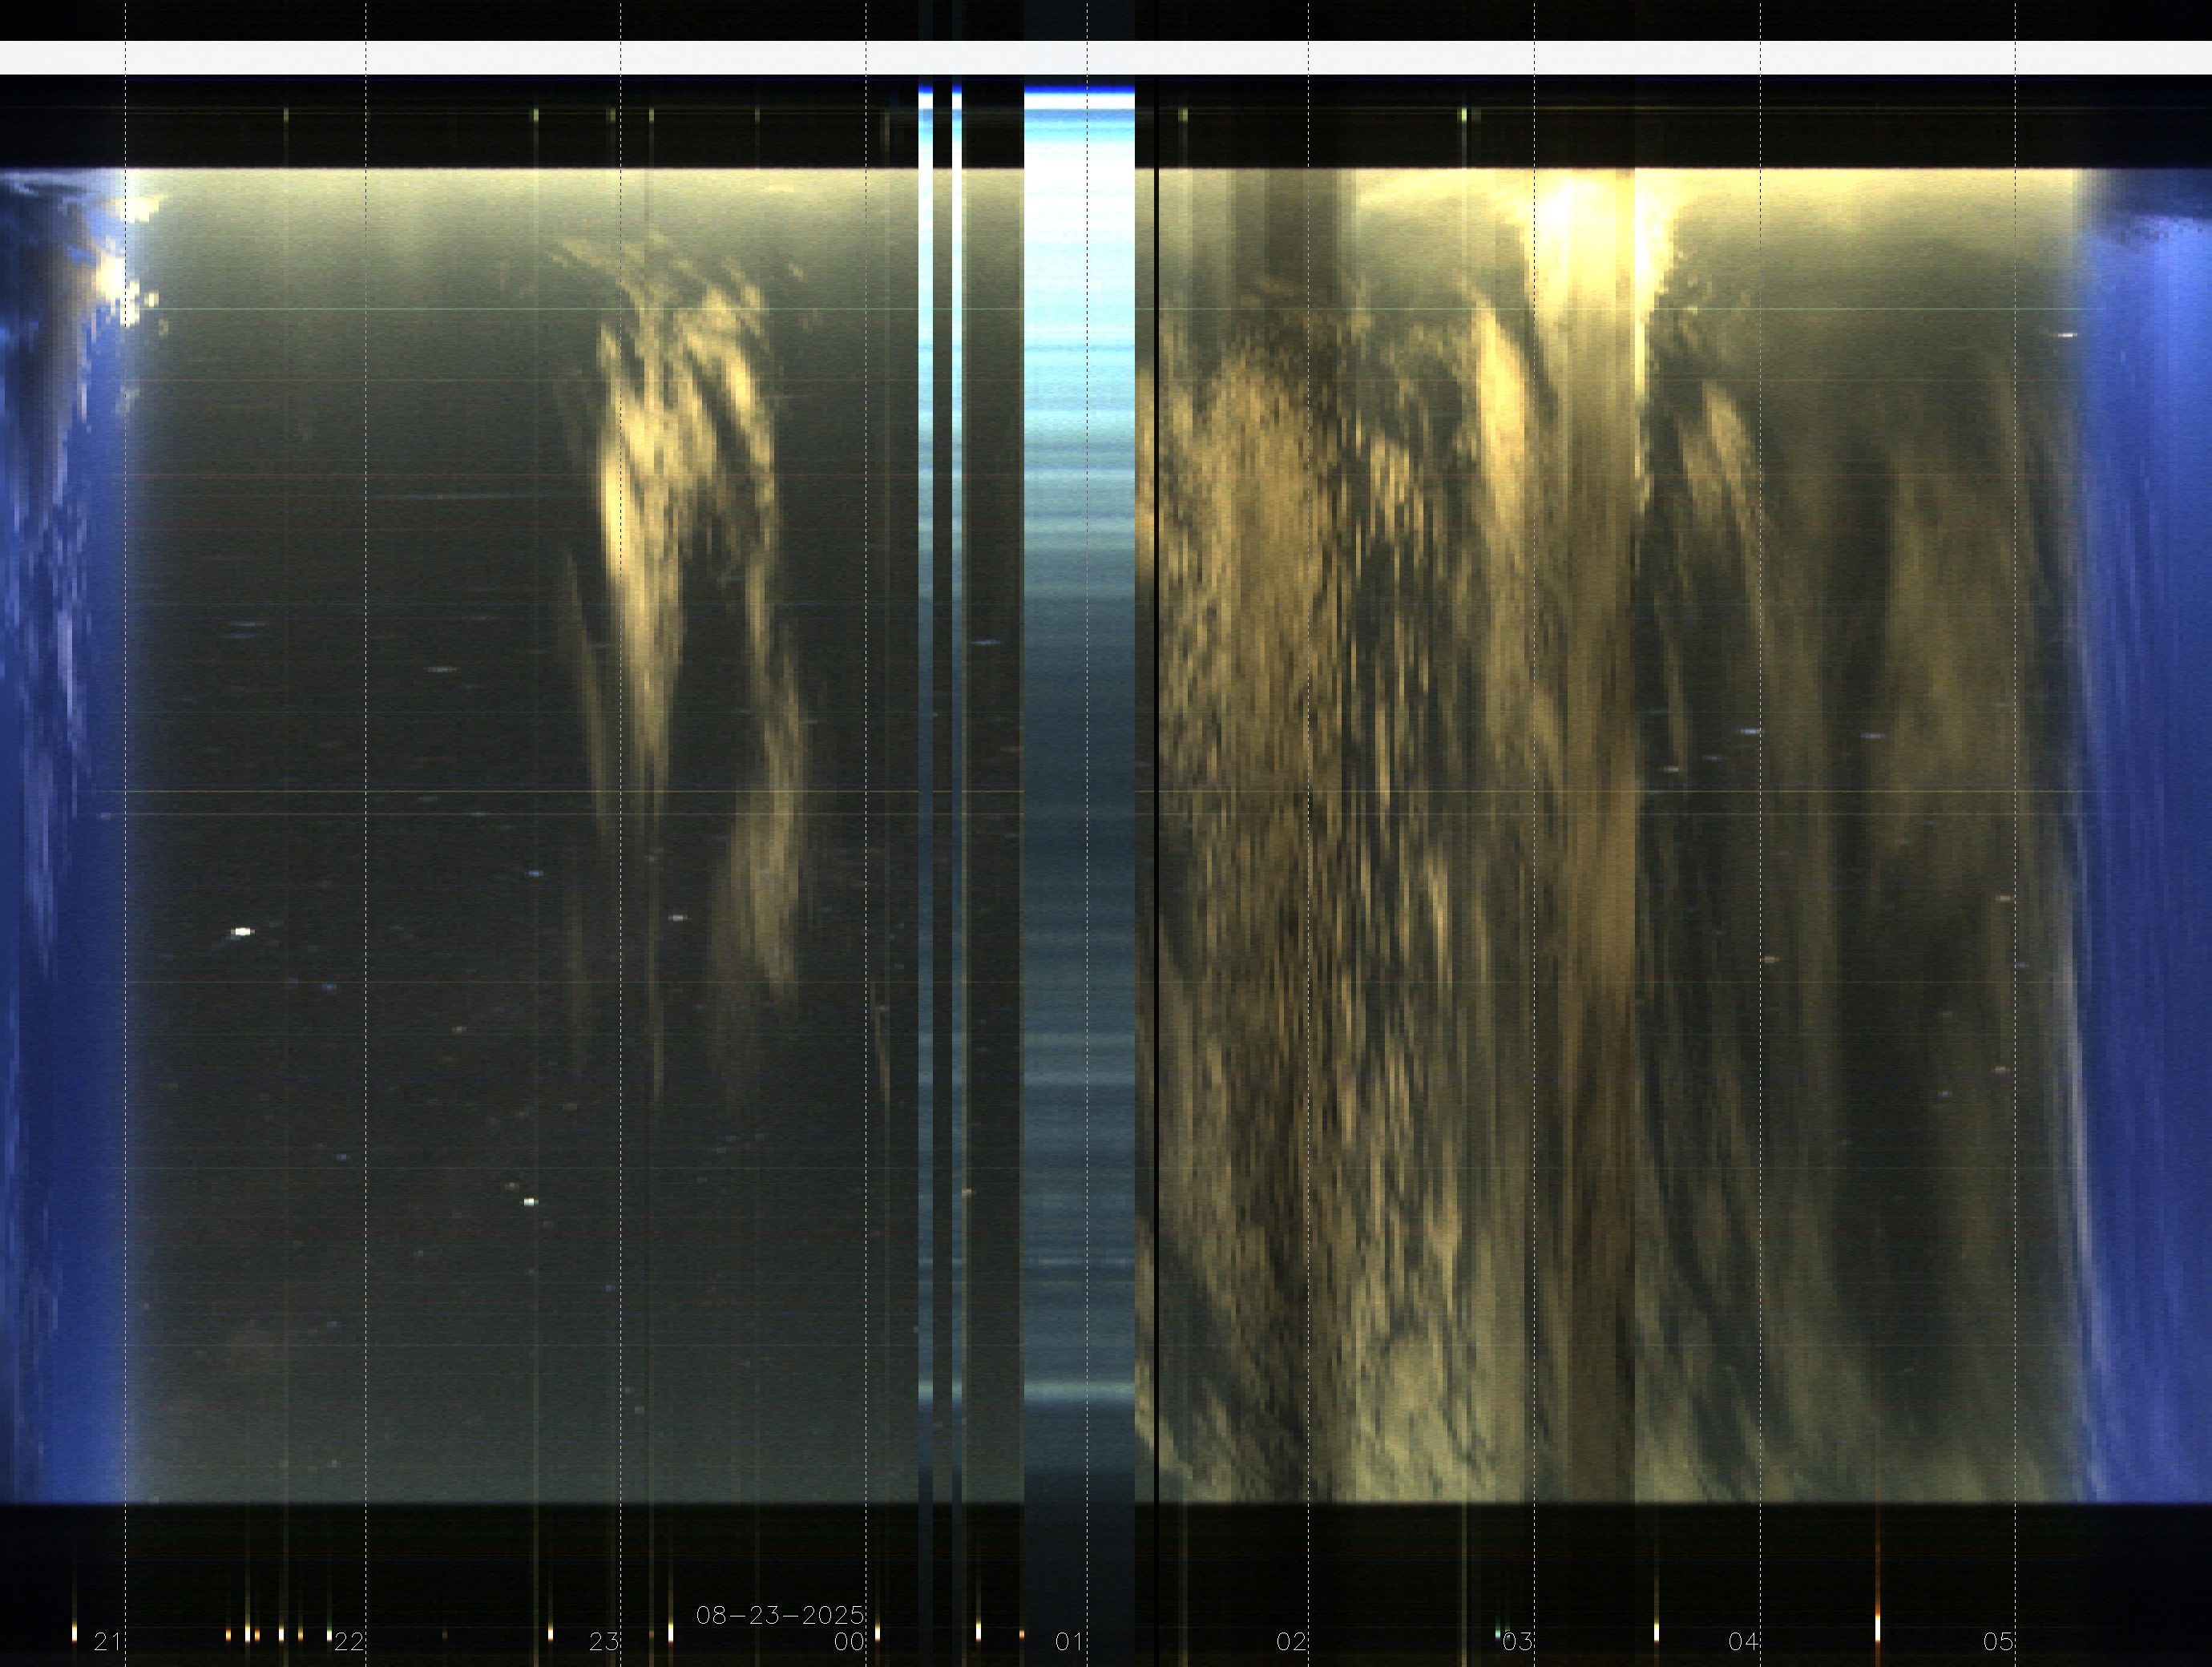Image resolution: width=2212 pixels, height=1667 pixels.
Task: Click the 22 hour label
Action: pos(349,1641)
